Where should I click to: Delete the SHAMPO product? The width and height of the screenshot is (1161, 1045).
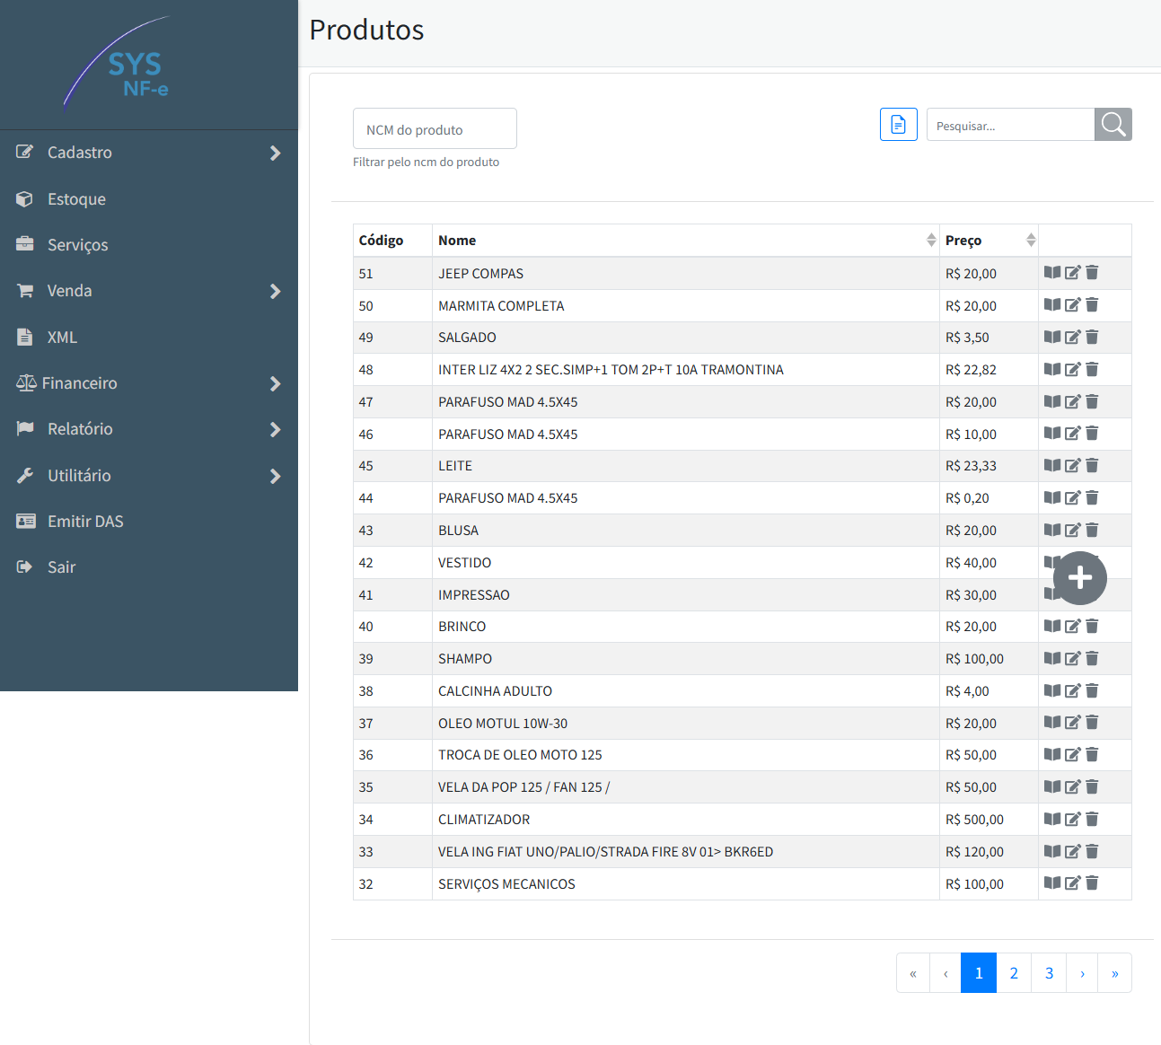[x=1092, y=658]
